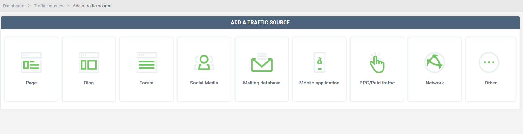
Task: Click the "Blog" label text
Action: coord(89,83)
